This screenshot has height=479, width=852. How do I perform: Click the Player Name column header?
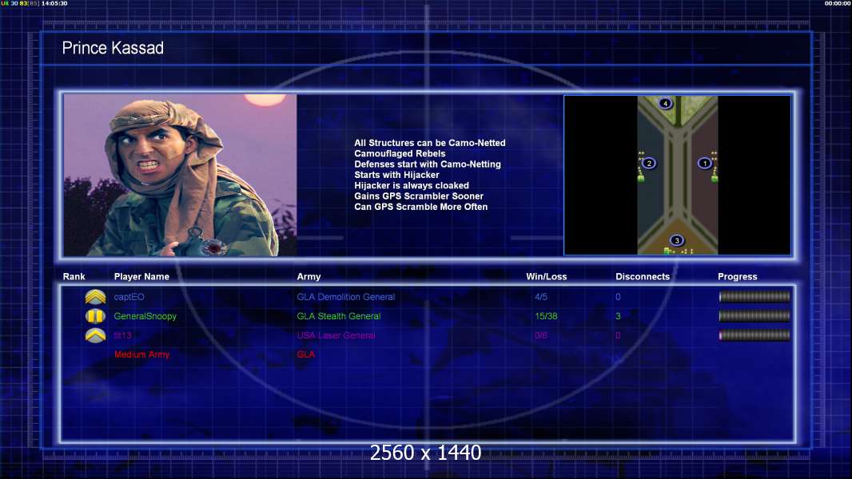click(141, 276)
